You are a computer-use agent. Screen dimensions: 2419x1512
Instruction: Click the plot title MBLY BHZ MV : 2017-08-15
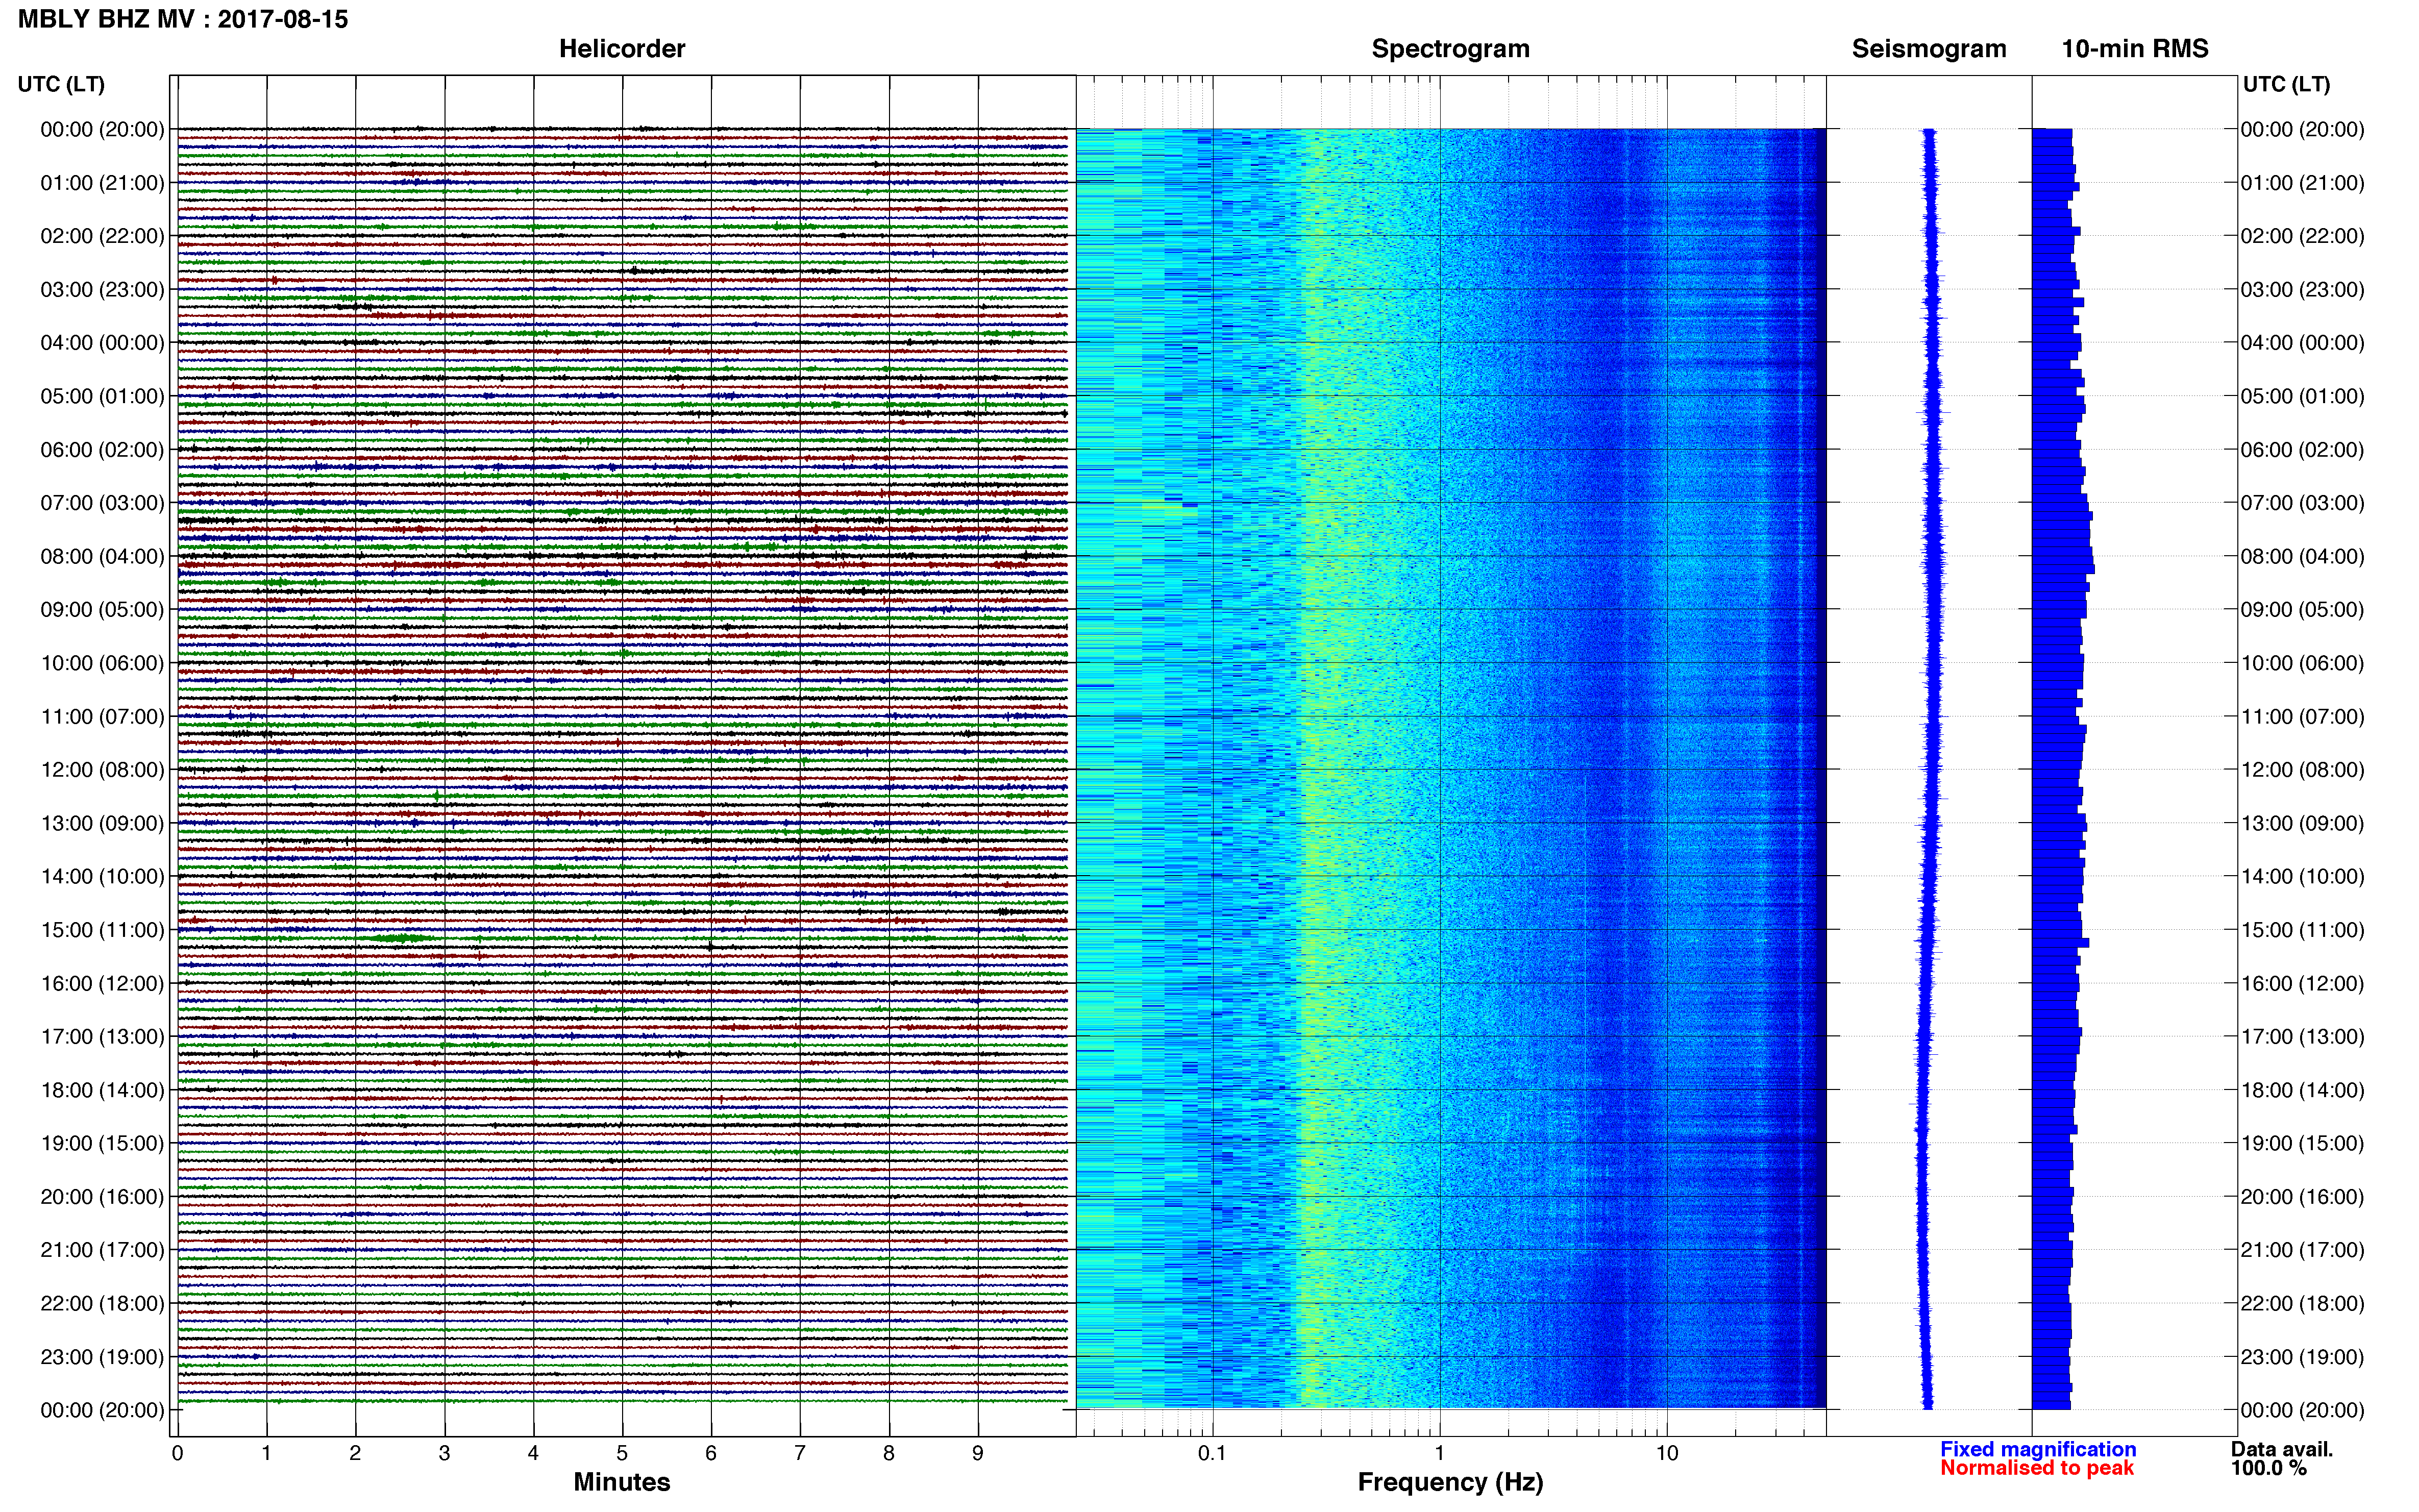point(183,19)
